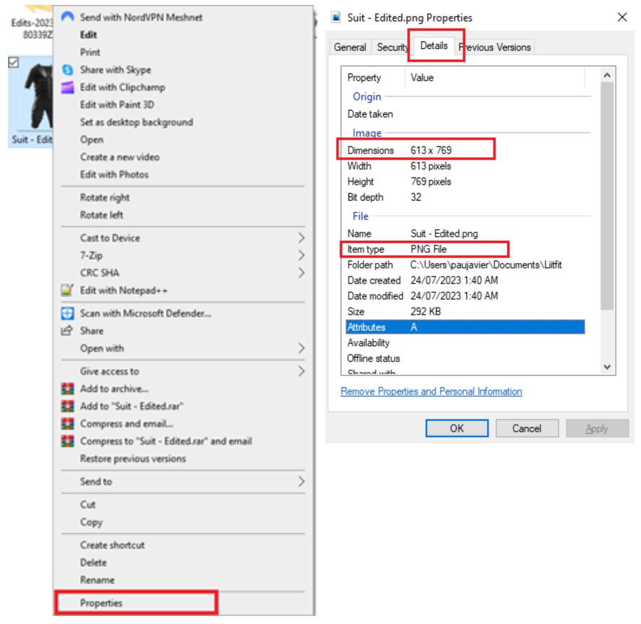Click the Skype icon in context menu
Viewport: 641px width, 624px height.
(68, 70)
